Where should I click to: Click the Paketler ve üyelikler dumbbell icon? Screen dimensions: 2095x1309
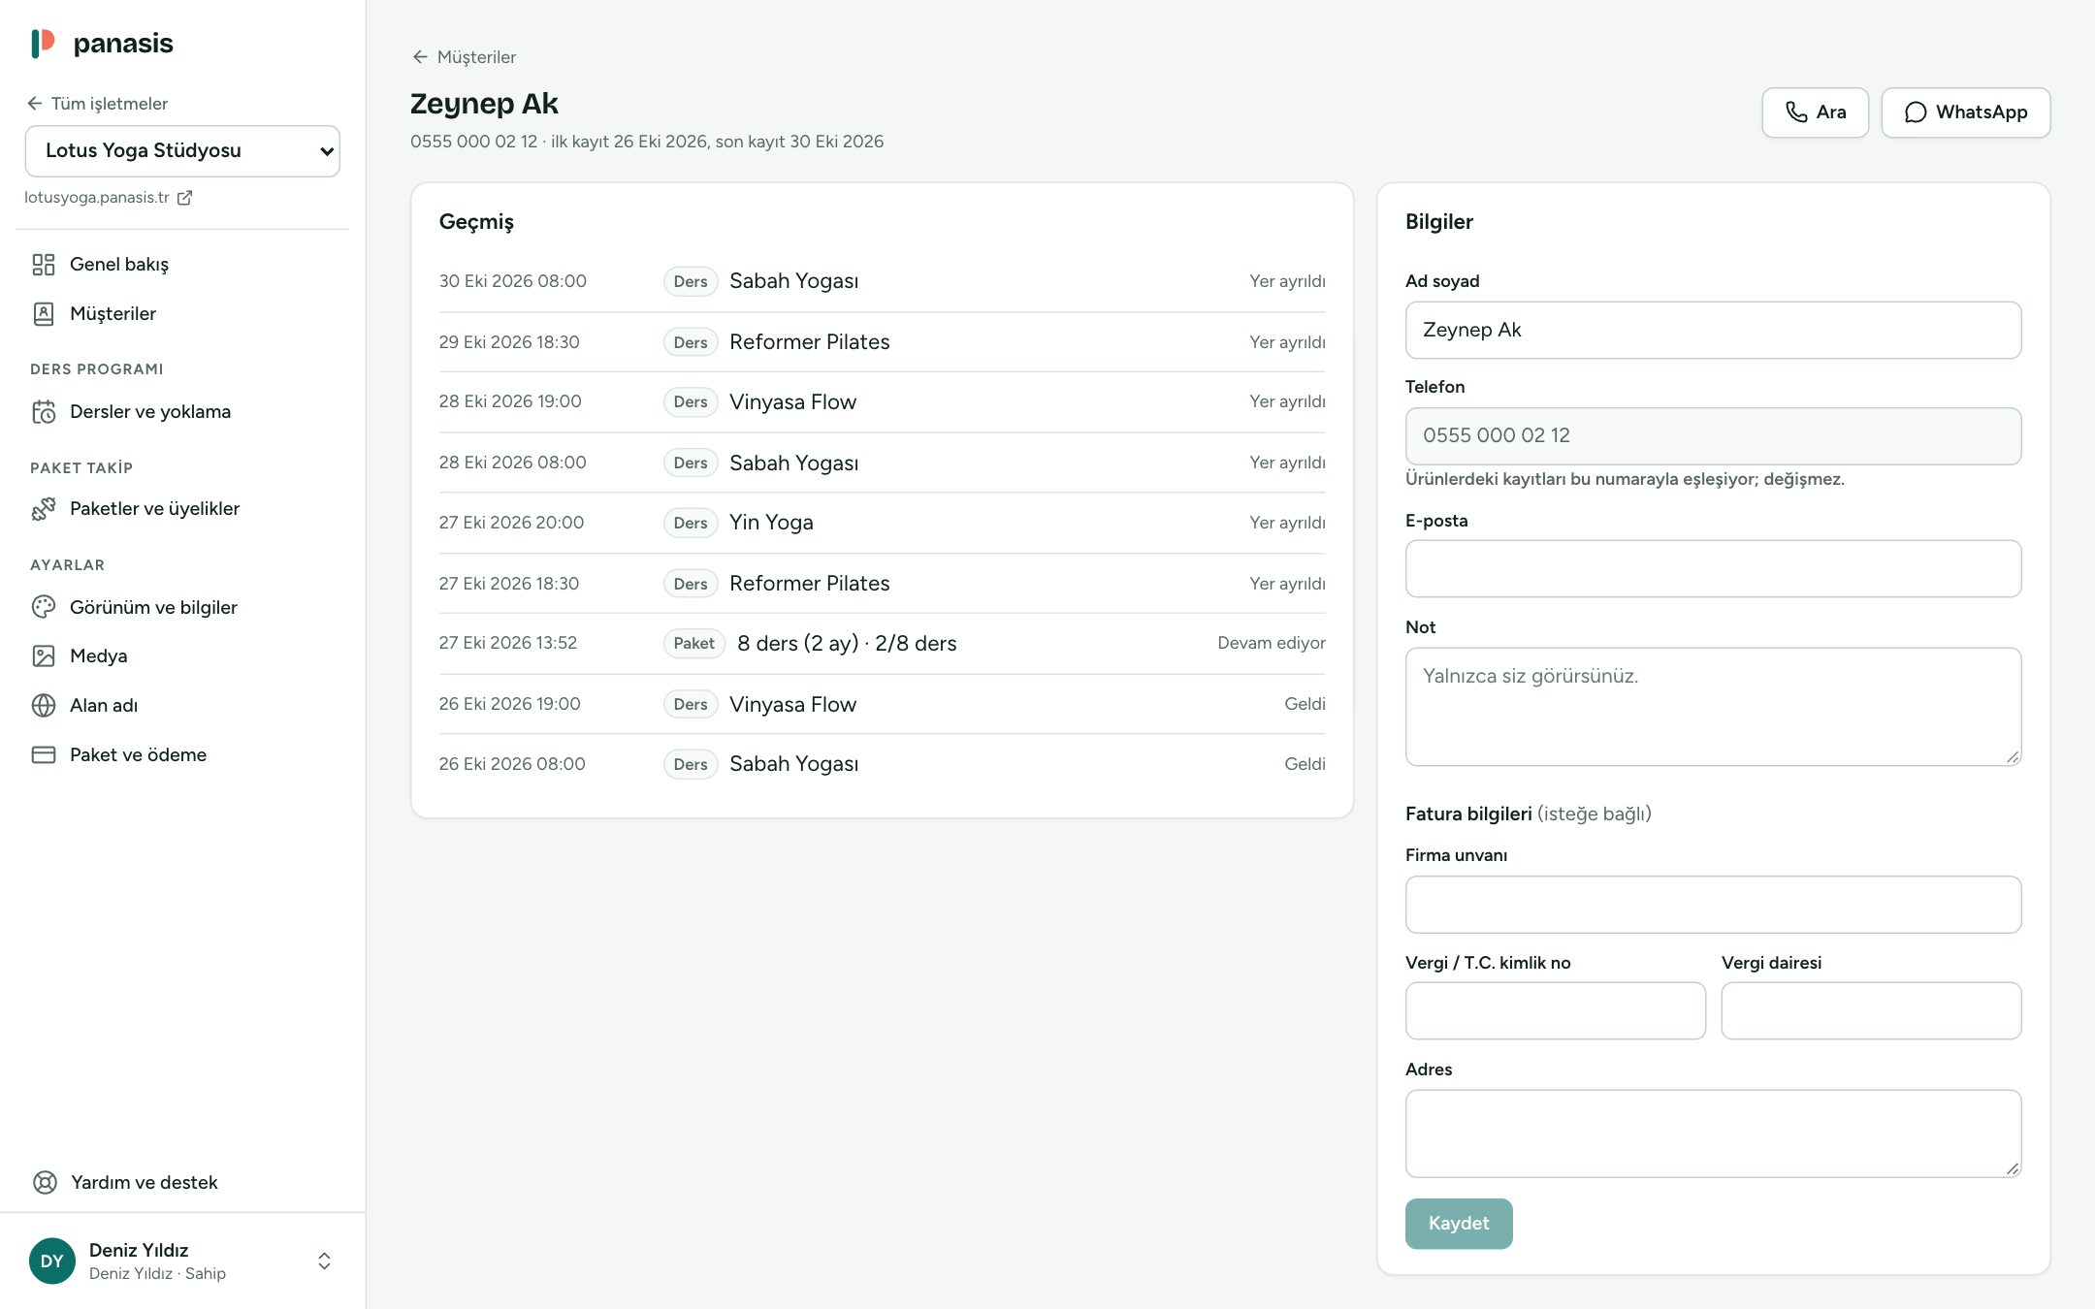(x=44, y=509)
